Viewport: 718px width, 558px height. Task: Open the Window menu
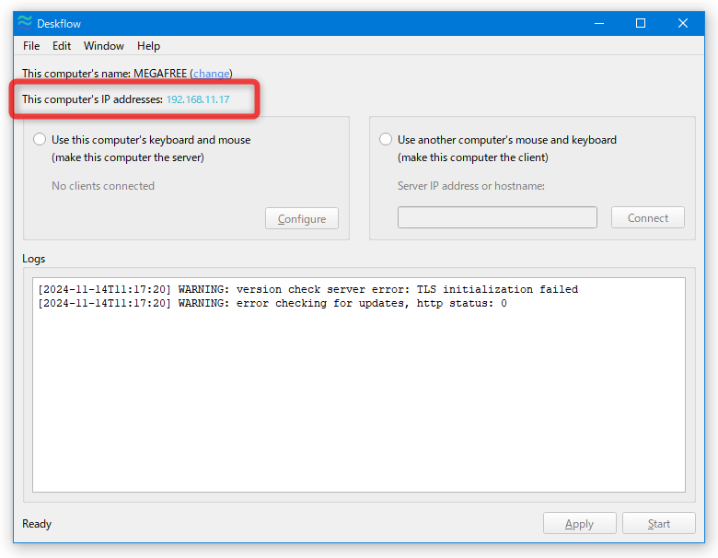click(103, 46)
